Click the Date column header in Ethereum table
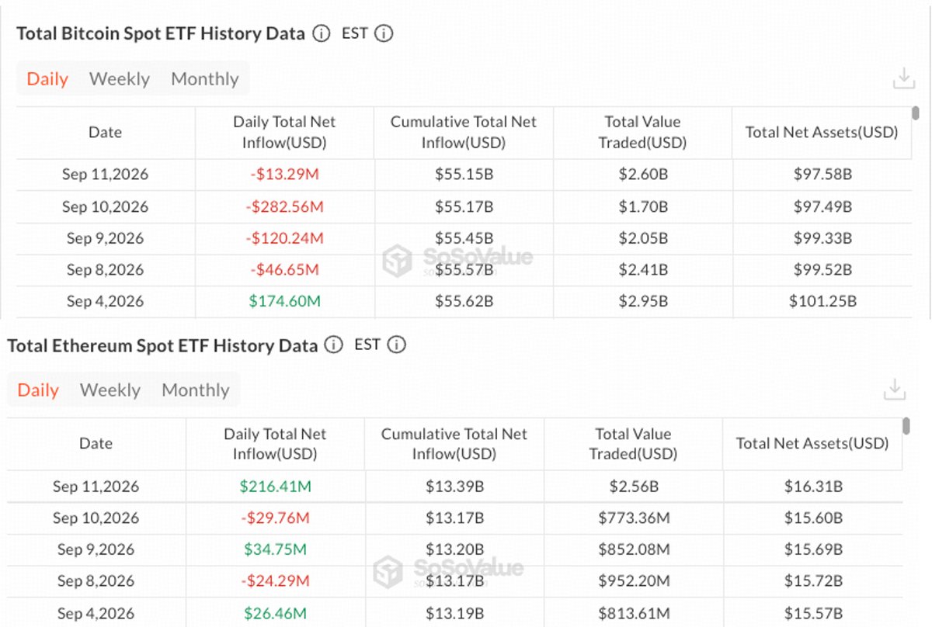 (x=96, y=444)
